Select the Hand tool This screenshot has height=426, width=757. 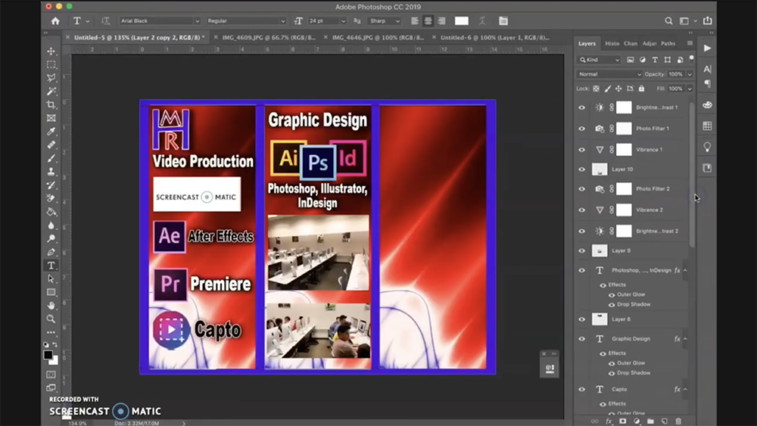pos(51,306)
